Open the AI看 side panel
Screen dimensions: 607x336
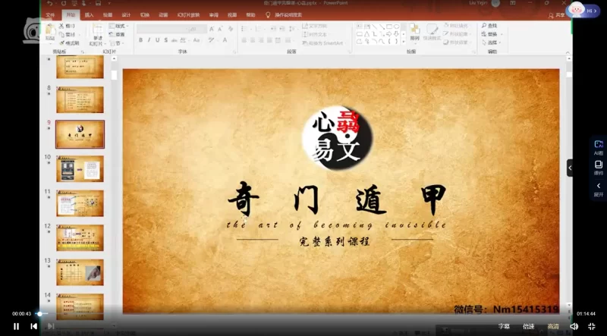pyautogui.click(x=598, y=147)
